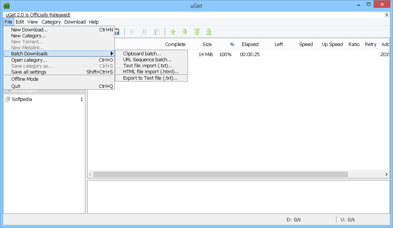
Task: Choose Export to Text file (.txt)...
Action: coord(151,78)
